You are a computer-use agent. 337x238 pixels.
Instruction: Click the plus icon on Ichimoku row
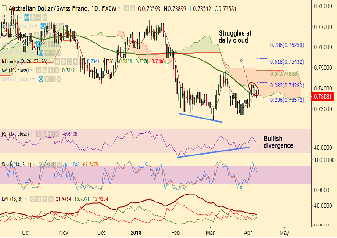pyautogui.click(x=75, y=62)
